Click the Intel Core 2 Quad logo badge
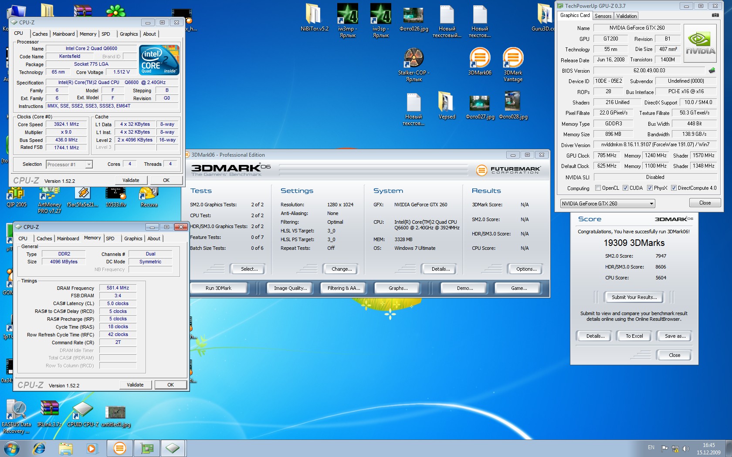Viewport: 732px width, 457px height. click(x=159, y=60)
